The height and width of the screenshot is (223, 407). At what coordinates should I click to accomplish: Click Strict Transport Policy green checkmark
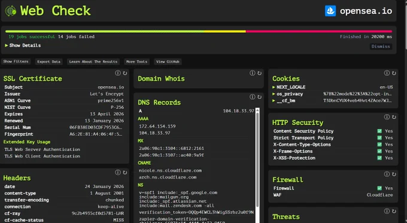click(379, 138)
